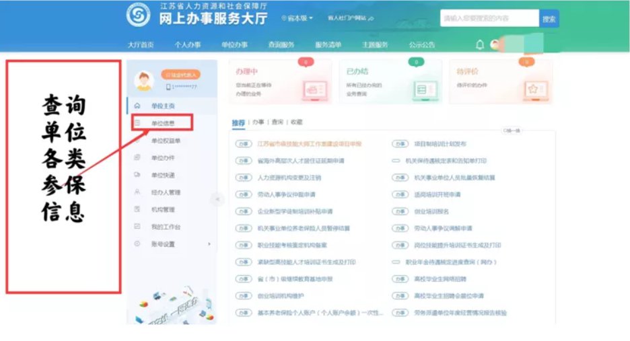630x341 pixels.
Task: Open the 人力资源机构变更及注销 link
Action: tap(289, 178)
